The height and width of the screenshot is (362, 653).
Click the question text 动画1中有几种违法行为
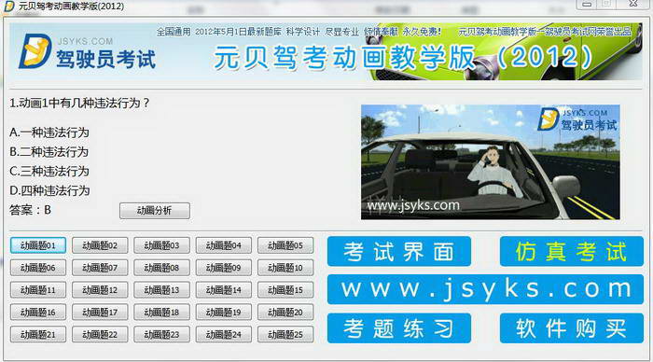click(x=79, y=103)
